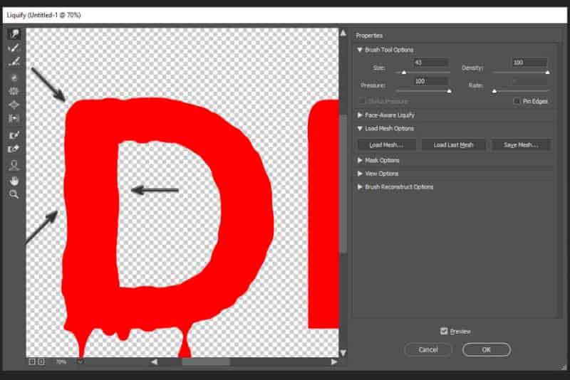Click the Properties panel header
Screen dimensions: 570x380
[369, 36]
